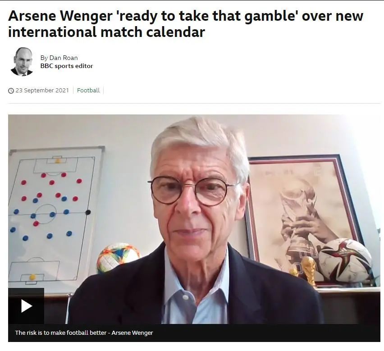Click the video caption about making football better
The image size is (384, 351).
pos(84,333)
